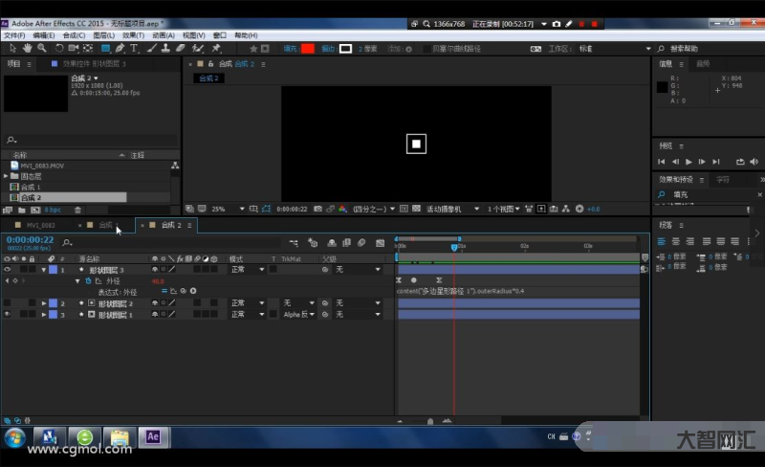The image size is (765, 467).
Task: Select the Brush tool
Action: click(x=152, y=48)
